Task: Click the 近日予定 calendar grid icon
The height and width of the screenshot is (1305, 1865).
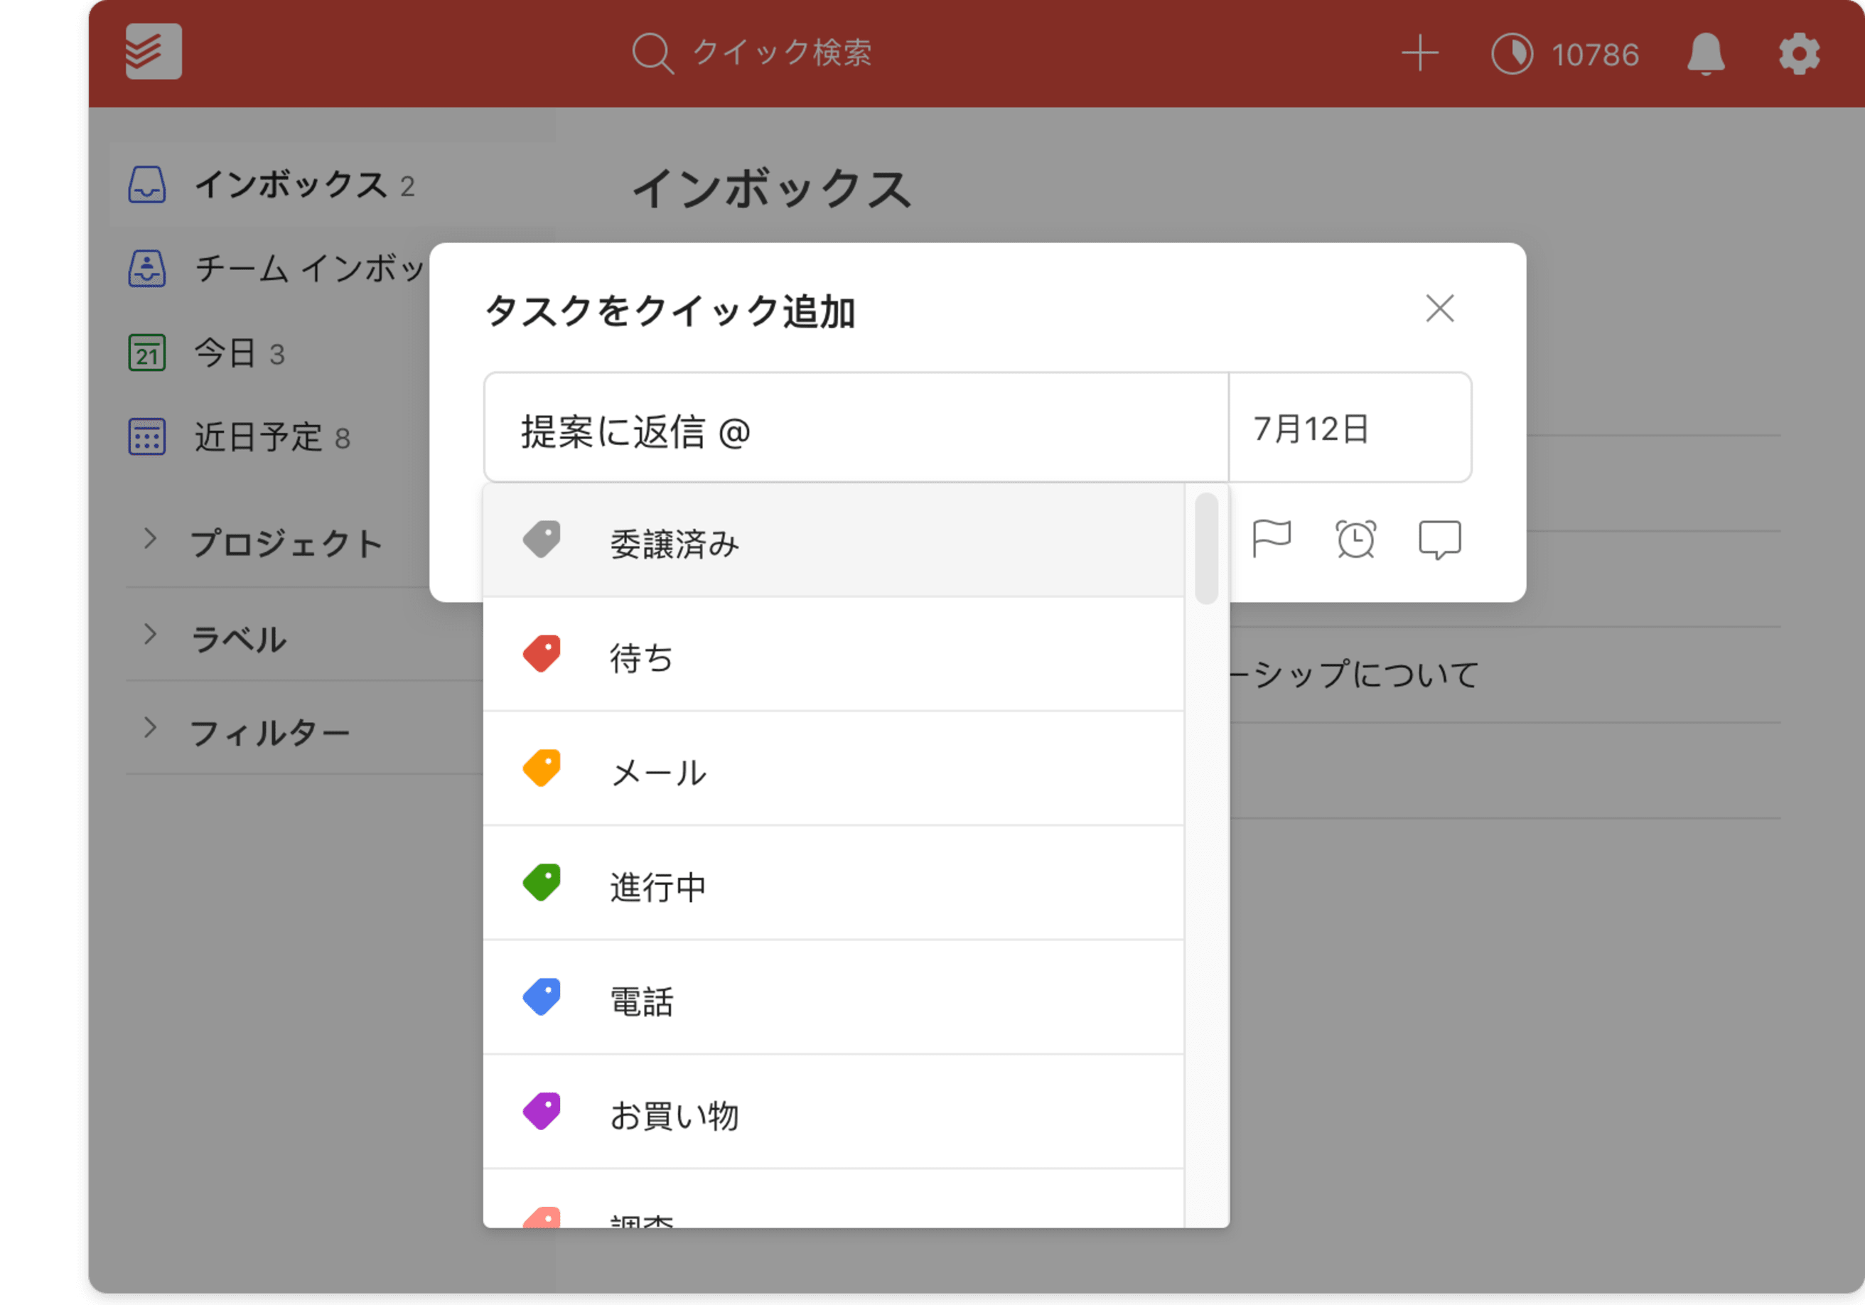Action: point(147,437)
